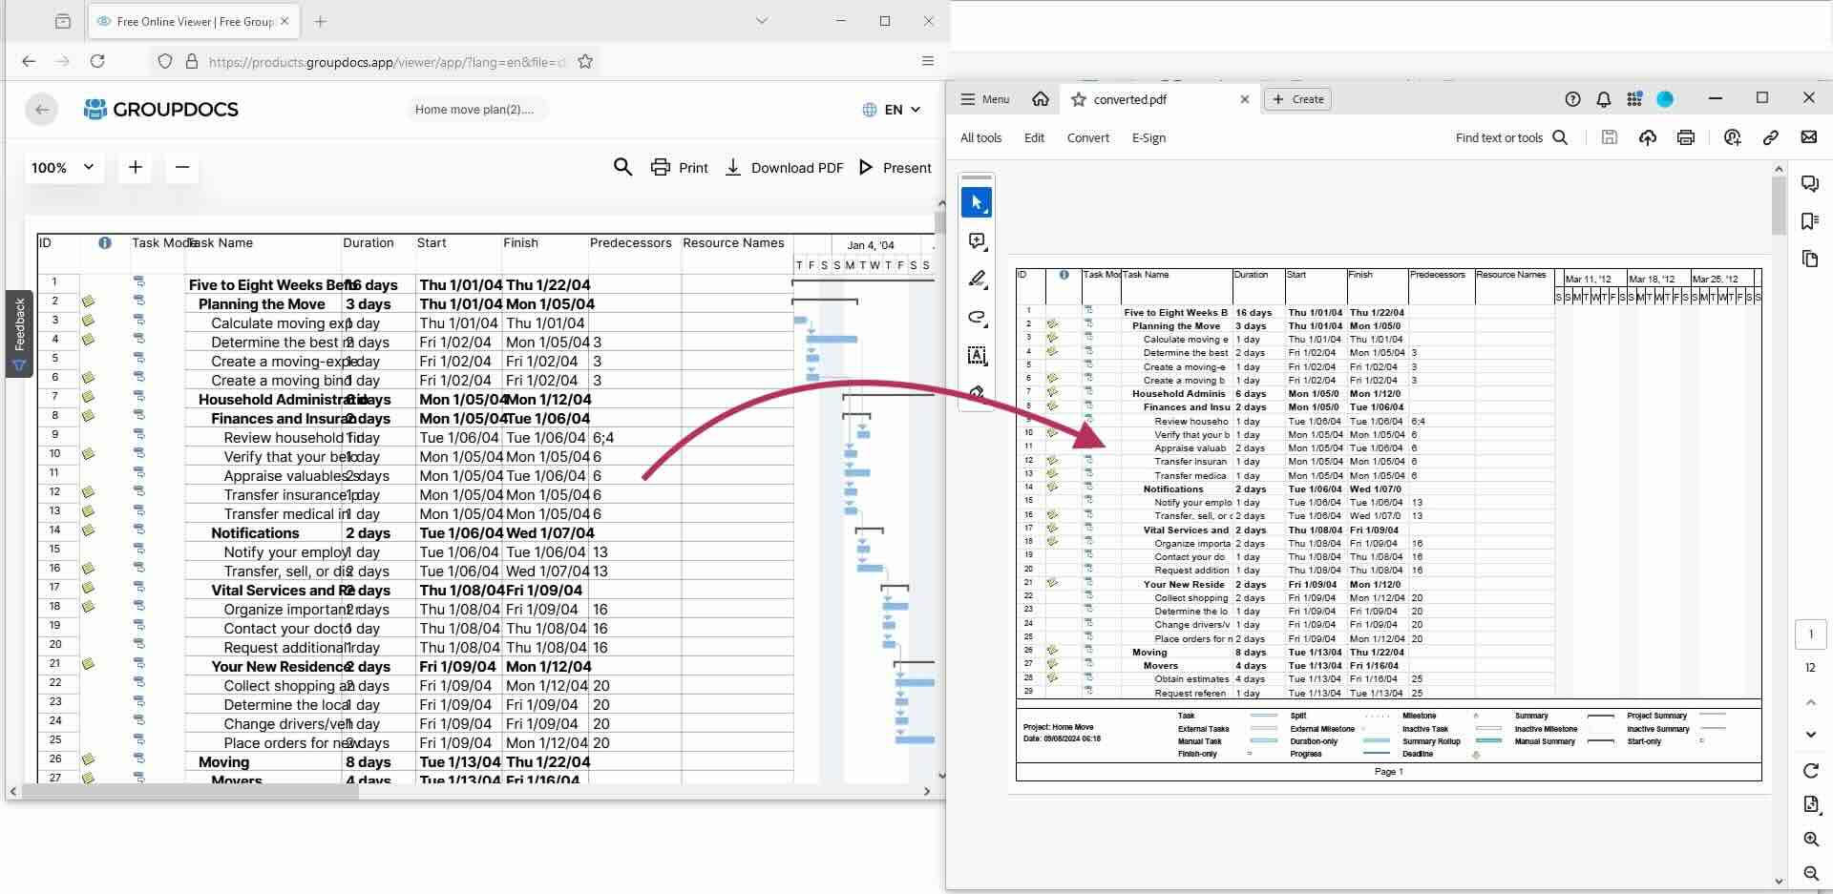Open the Convert menu
The width and height of the screenshot is (1833, 894).
tap(1087, 137)
